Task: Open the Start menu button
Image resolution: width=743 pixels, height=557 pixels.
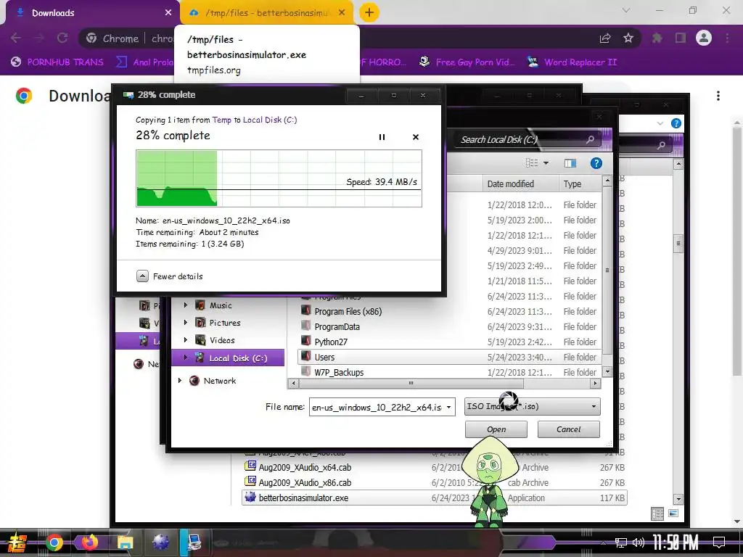Action: 17,542
